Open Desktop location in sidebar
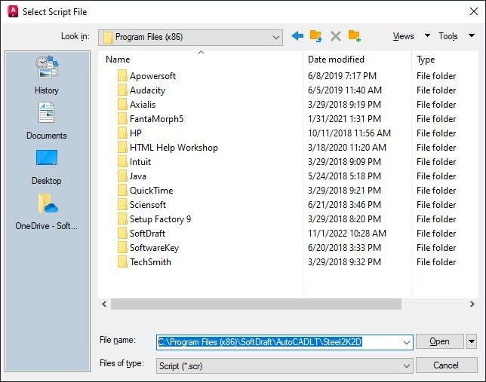Screen dimensions: 486x382 47,167
